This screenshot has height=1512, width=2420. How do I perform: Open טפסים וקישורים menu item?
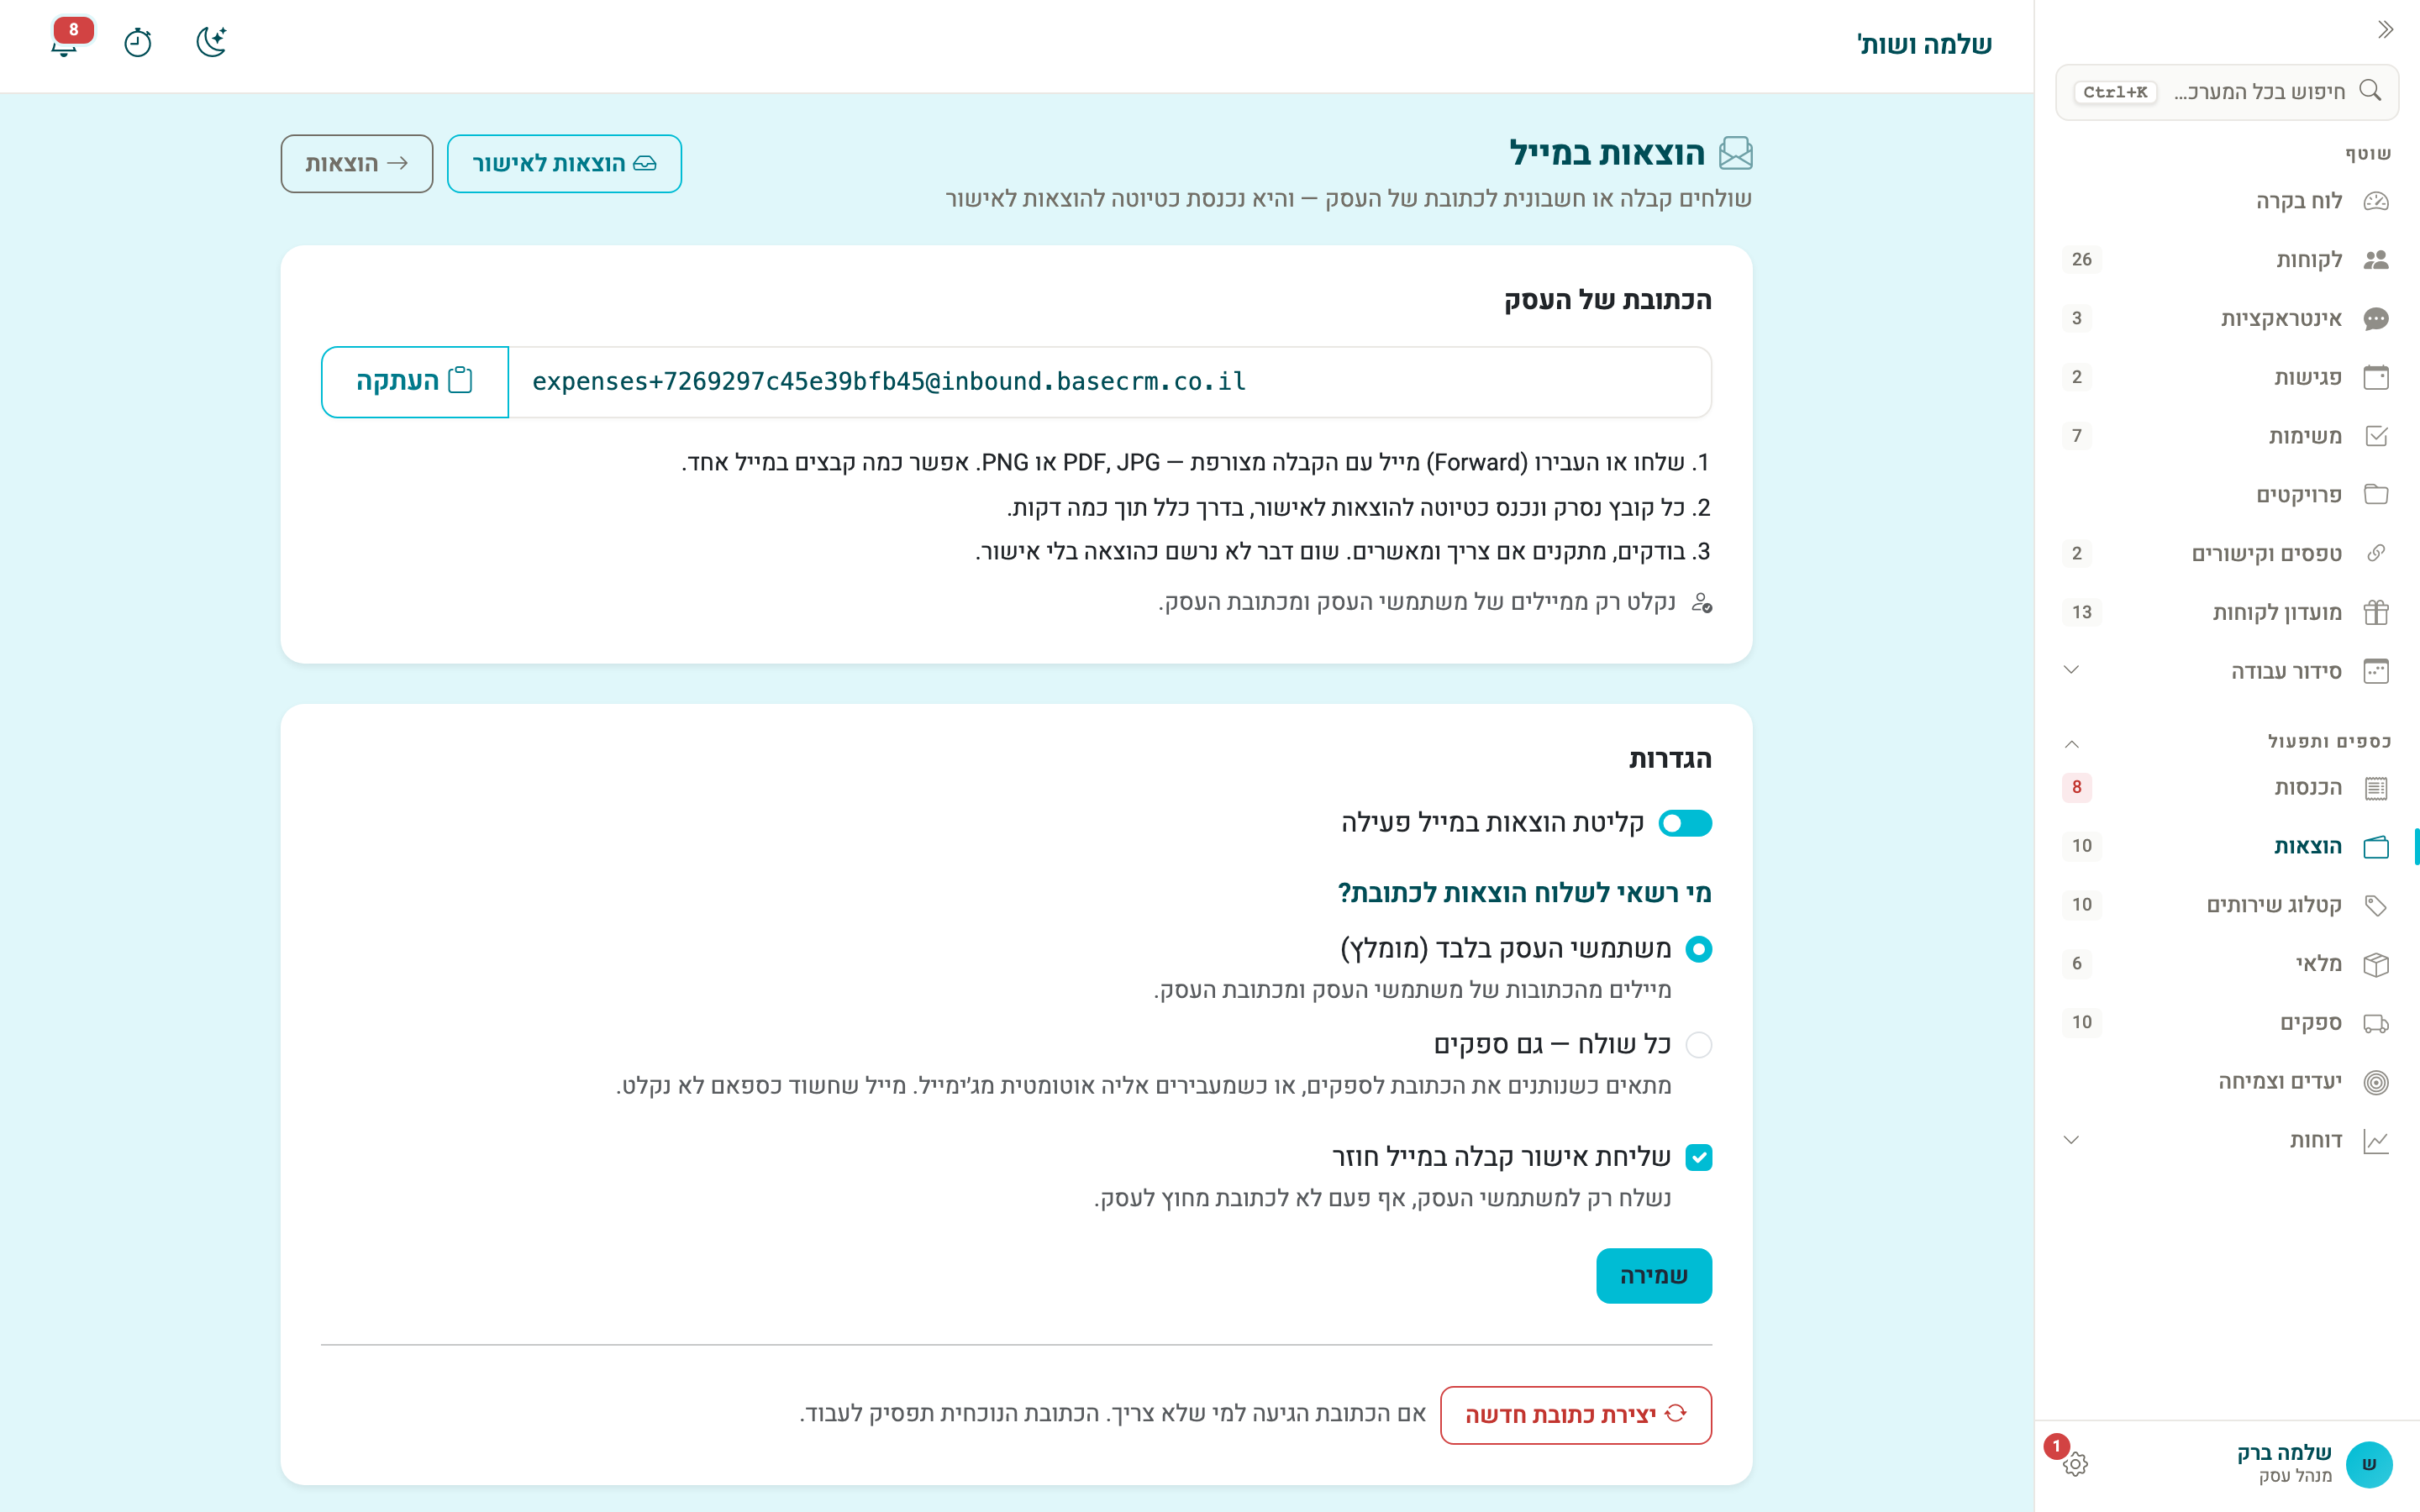click(x=2226, y=554)
